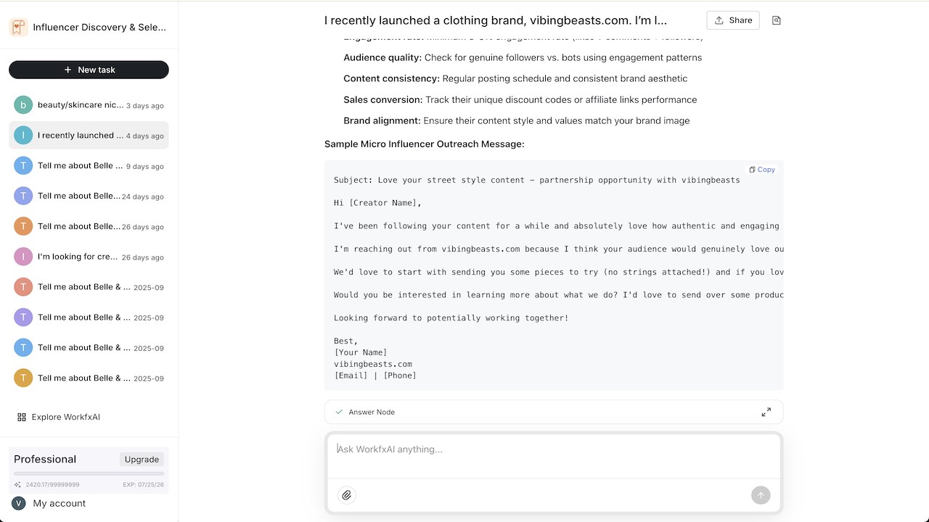Click the document search icon beside Share
The height and width of the screenshot is (522, 929).
777,20
